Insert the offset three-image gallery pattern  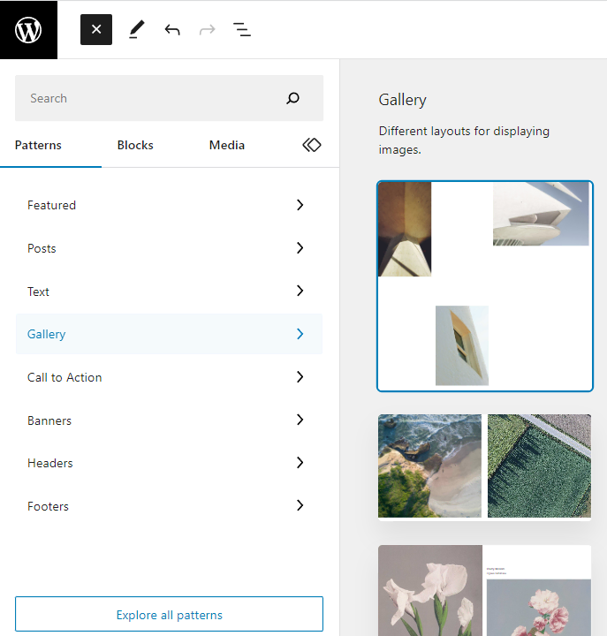coord(485,286)
